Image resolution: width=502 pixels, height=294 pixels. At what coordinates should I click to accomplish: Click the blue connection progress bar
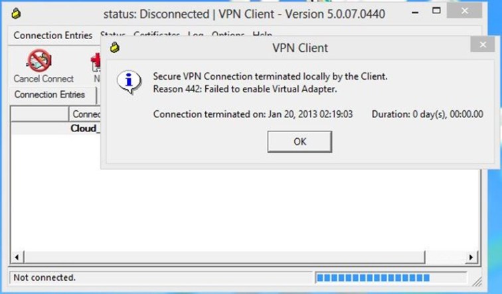click(373, 277)
